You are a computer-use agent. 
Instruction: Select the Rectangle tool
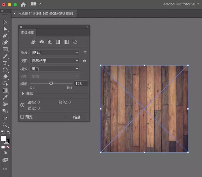coord(5,49)
